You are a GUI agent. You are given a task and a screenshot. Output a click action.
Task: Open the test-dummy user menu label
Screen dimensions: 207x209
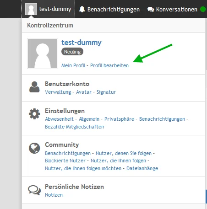(55, 9)
